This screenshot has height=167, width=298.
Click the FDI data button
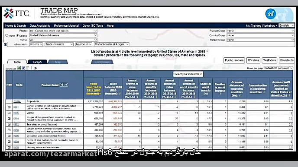point(253,60)
